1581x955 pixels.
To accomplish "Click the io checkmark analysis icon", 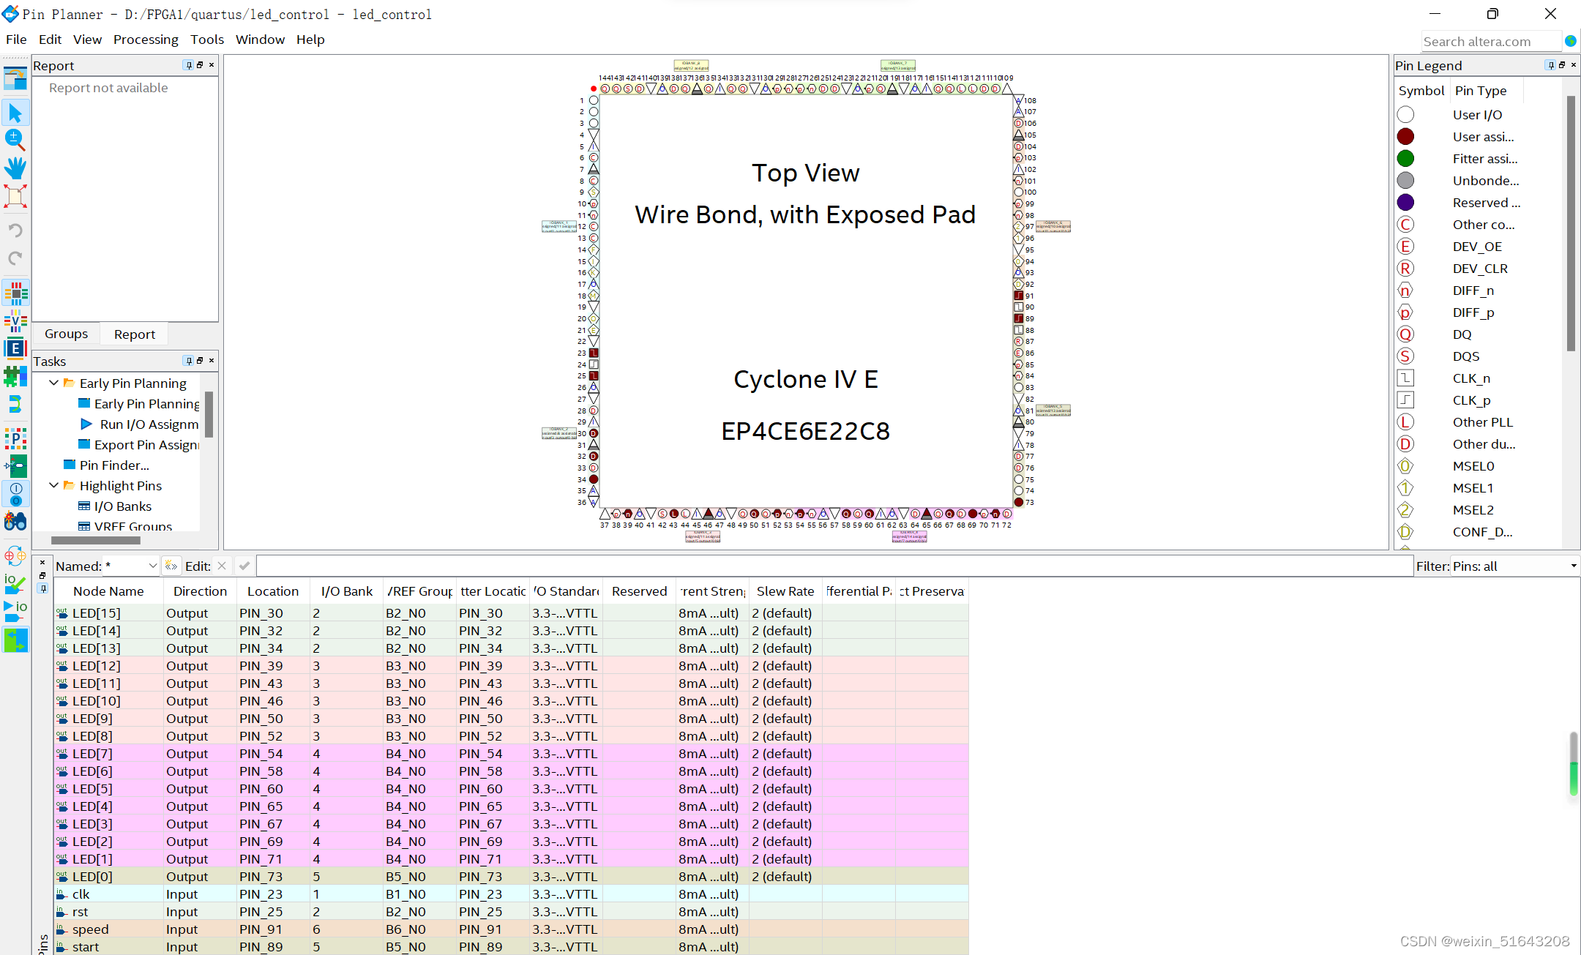I will pos(15,584).
